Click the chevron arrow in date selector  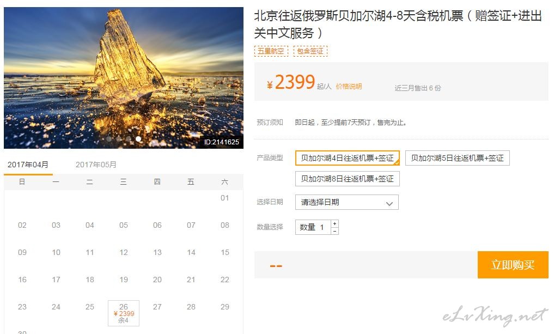pyautogui.click(x=389, y=203)
